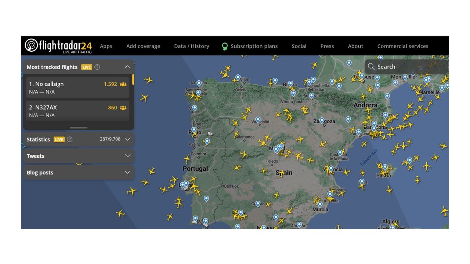Click the LIVE badge on Most tracked flights

click(x=87, y=67)
